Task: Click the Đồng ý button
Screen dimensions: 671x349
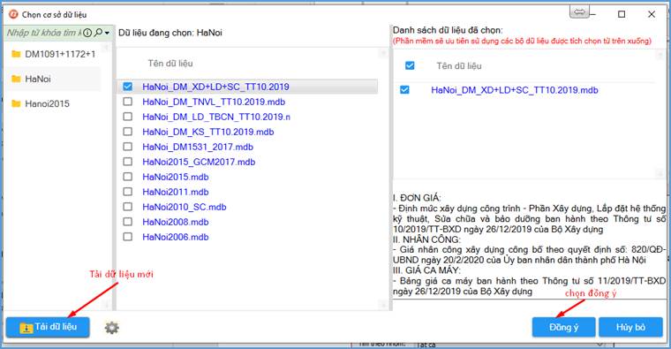Action: pos(563,327)
